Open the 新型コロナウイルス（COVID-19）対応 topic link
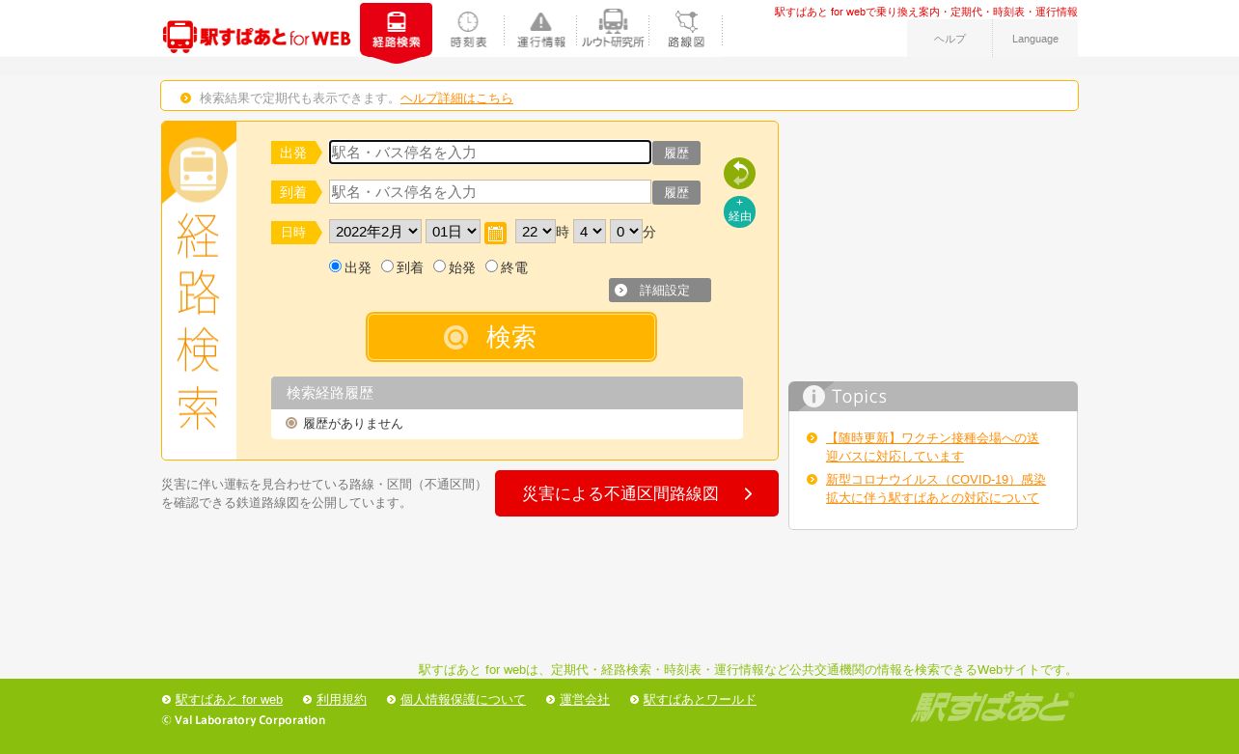The height and width of the screenshot is (754, 1239). pos(936,489)
